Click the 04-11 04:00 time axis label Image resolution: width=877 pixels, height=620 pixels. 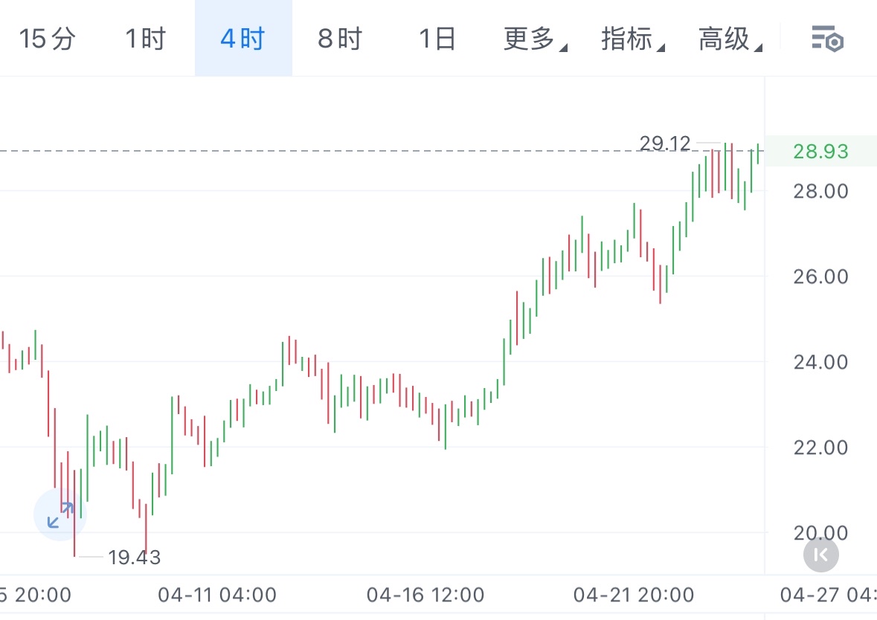coord(217,595)
